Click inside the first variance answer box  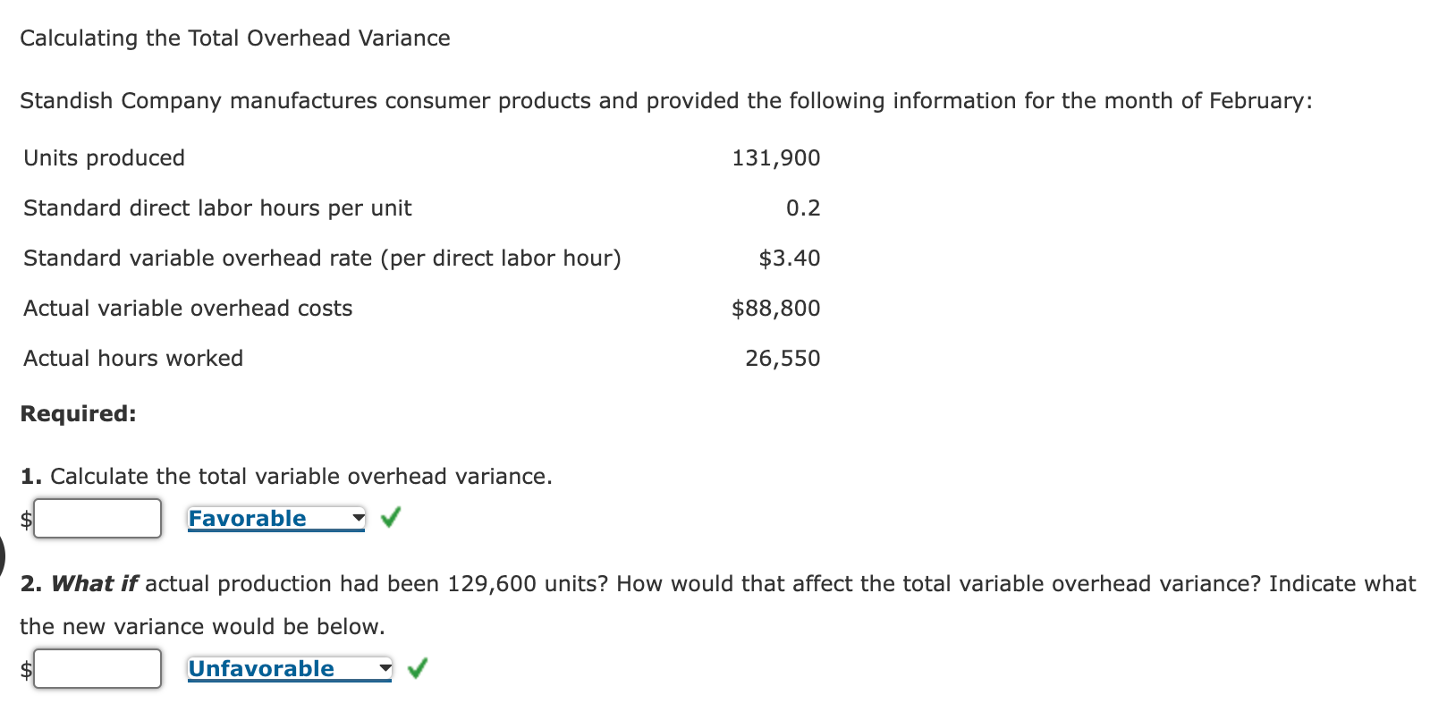click(97, 518)
